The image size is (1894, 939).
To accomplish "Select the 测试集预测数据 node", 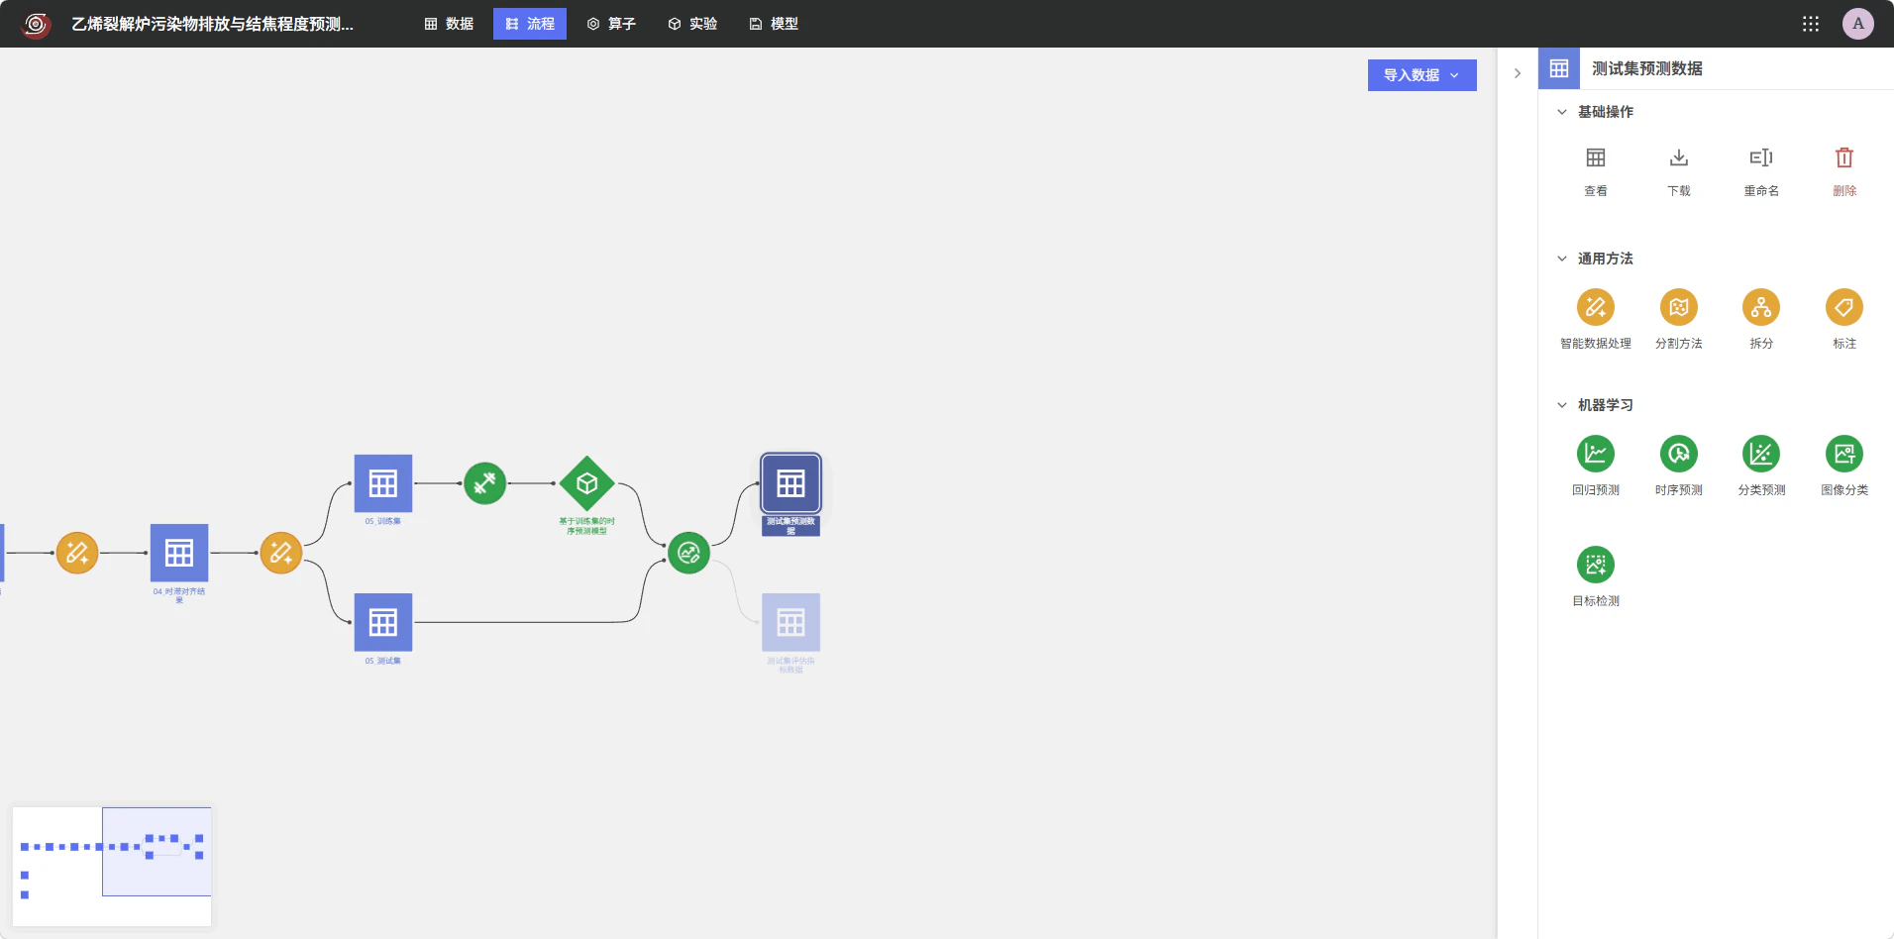I will 790,483.
